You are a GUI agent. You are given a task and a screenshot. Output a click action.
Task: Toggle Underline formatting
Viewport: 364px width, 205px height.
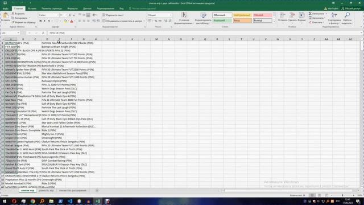[49, 21]
